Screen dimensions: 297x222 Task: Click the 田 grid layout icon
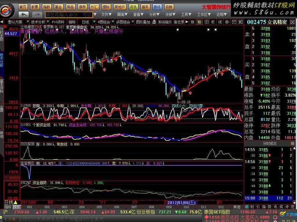(207, 22)
